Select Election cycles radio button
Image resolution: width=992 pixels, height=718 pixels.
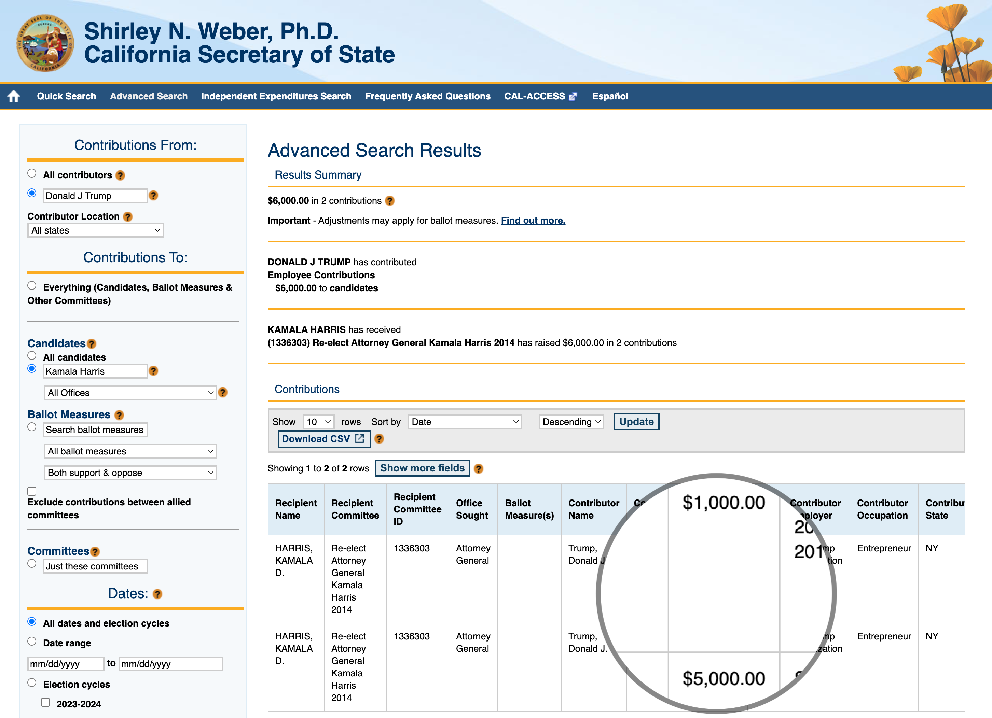(x=32, y=683)
